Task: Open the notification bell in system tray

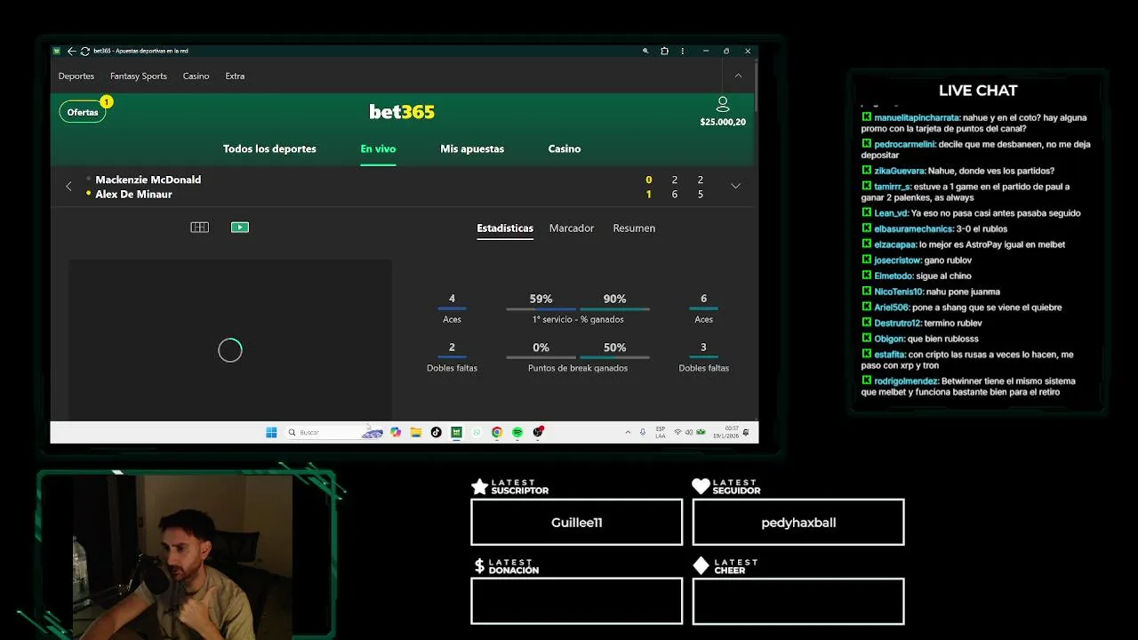Action: [746, 432]
